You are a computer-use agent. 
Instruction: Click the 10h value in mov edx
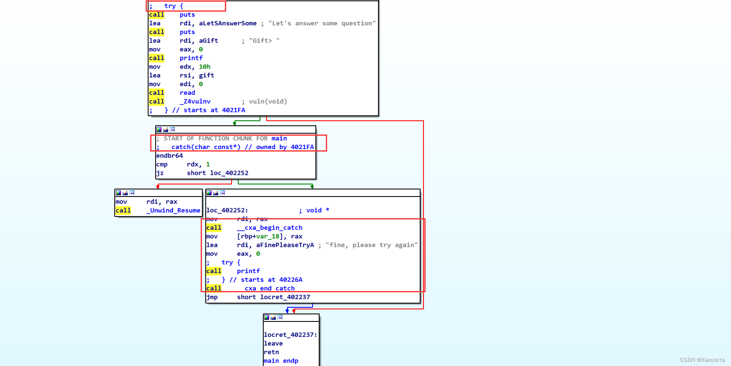[x=204, y=67]
